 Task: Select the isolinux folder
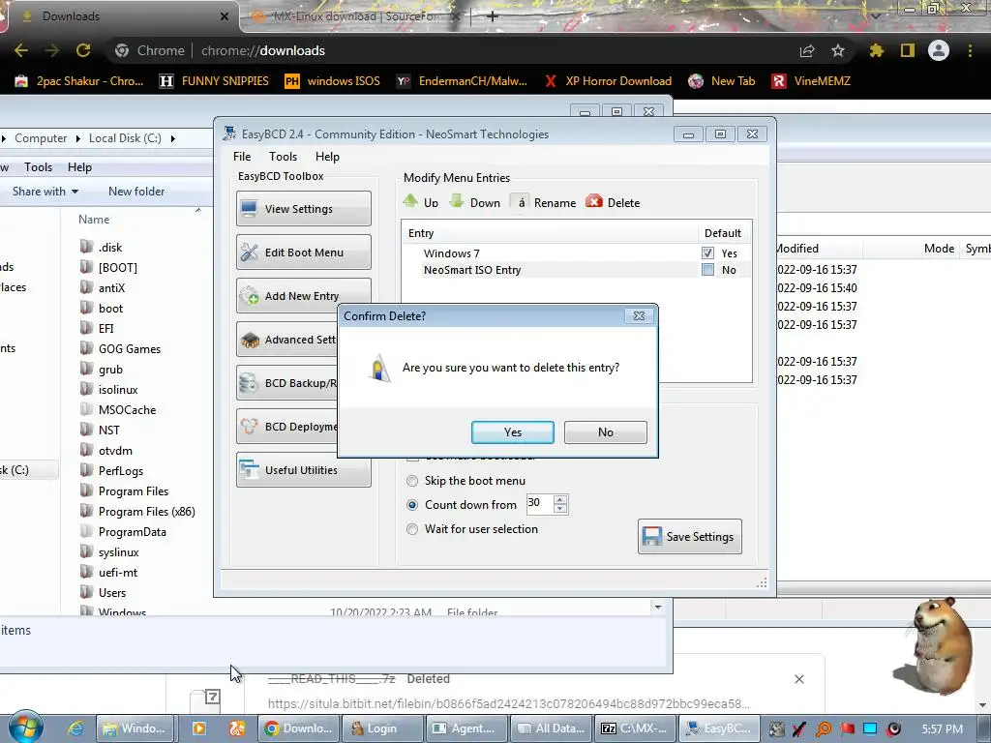[x=117, y=390]
